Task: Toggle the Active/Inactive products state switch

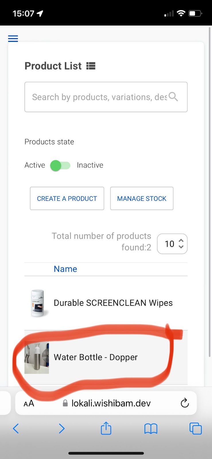Action: (60, 166)
